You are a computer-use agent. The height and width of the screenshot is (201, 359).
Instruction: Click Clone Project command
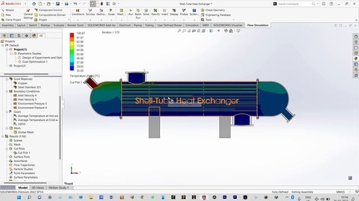[11, 20]
